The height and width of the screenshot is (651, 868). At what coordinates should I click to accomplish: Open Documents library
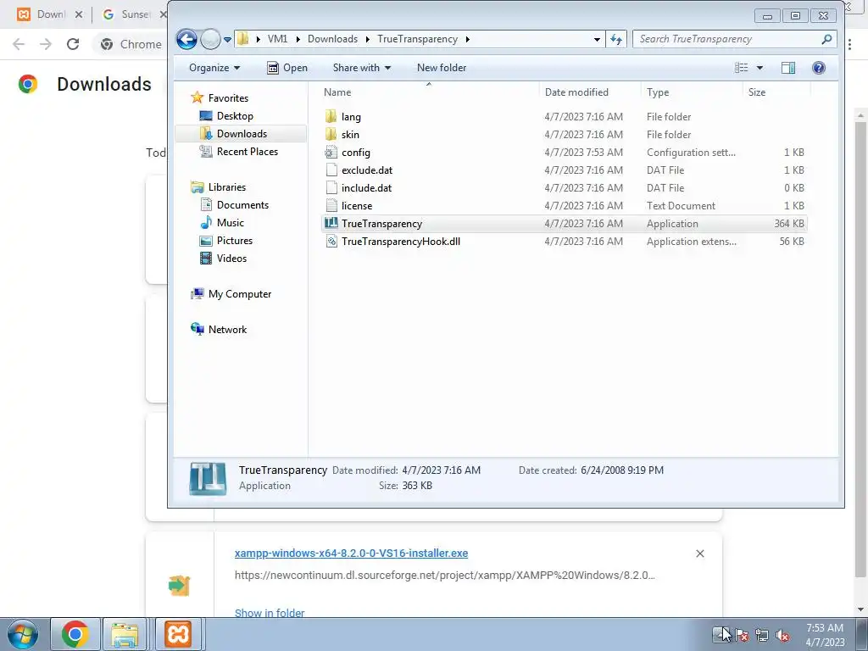[x=242, y=205]
